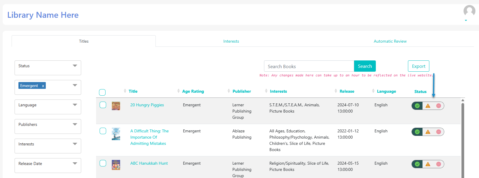The width and height of the screenshot is (479, 178).
Task: Approve 20 Hungry Piggies with green check
Action: 417,106
